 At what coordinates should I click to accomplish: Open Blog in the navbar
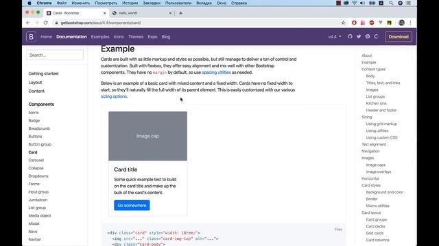[x=166, y=36]
